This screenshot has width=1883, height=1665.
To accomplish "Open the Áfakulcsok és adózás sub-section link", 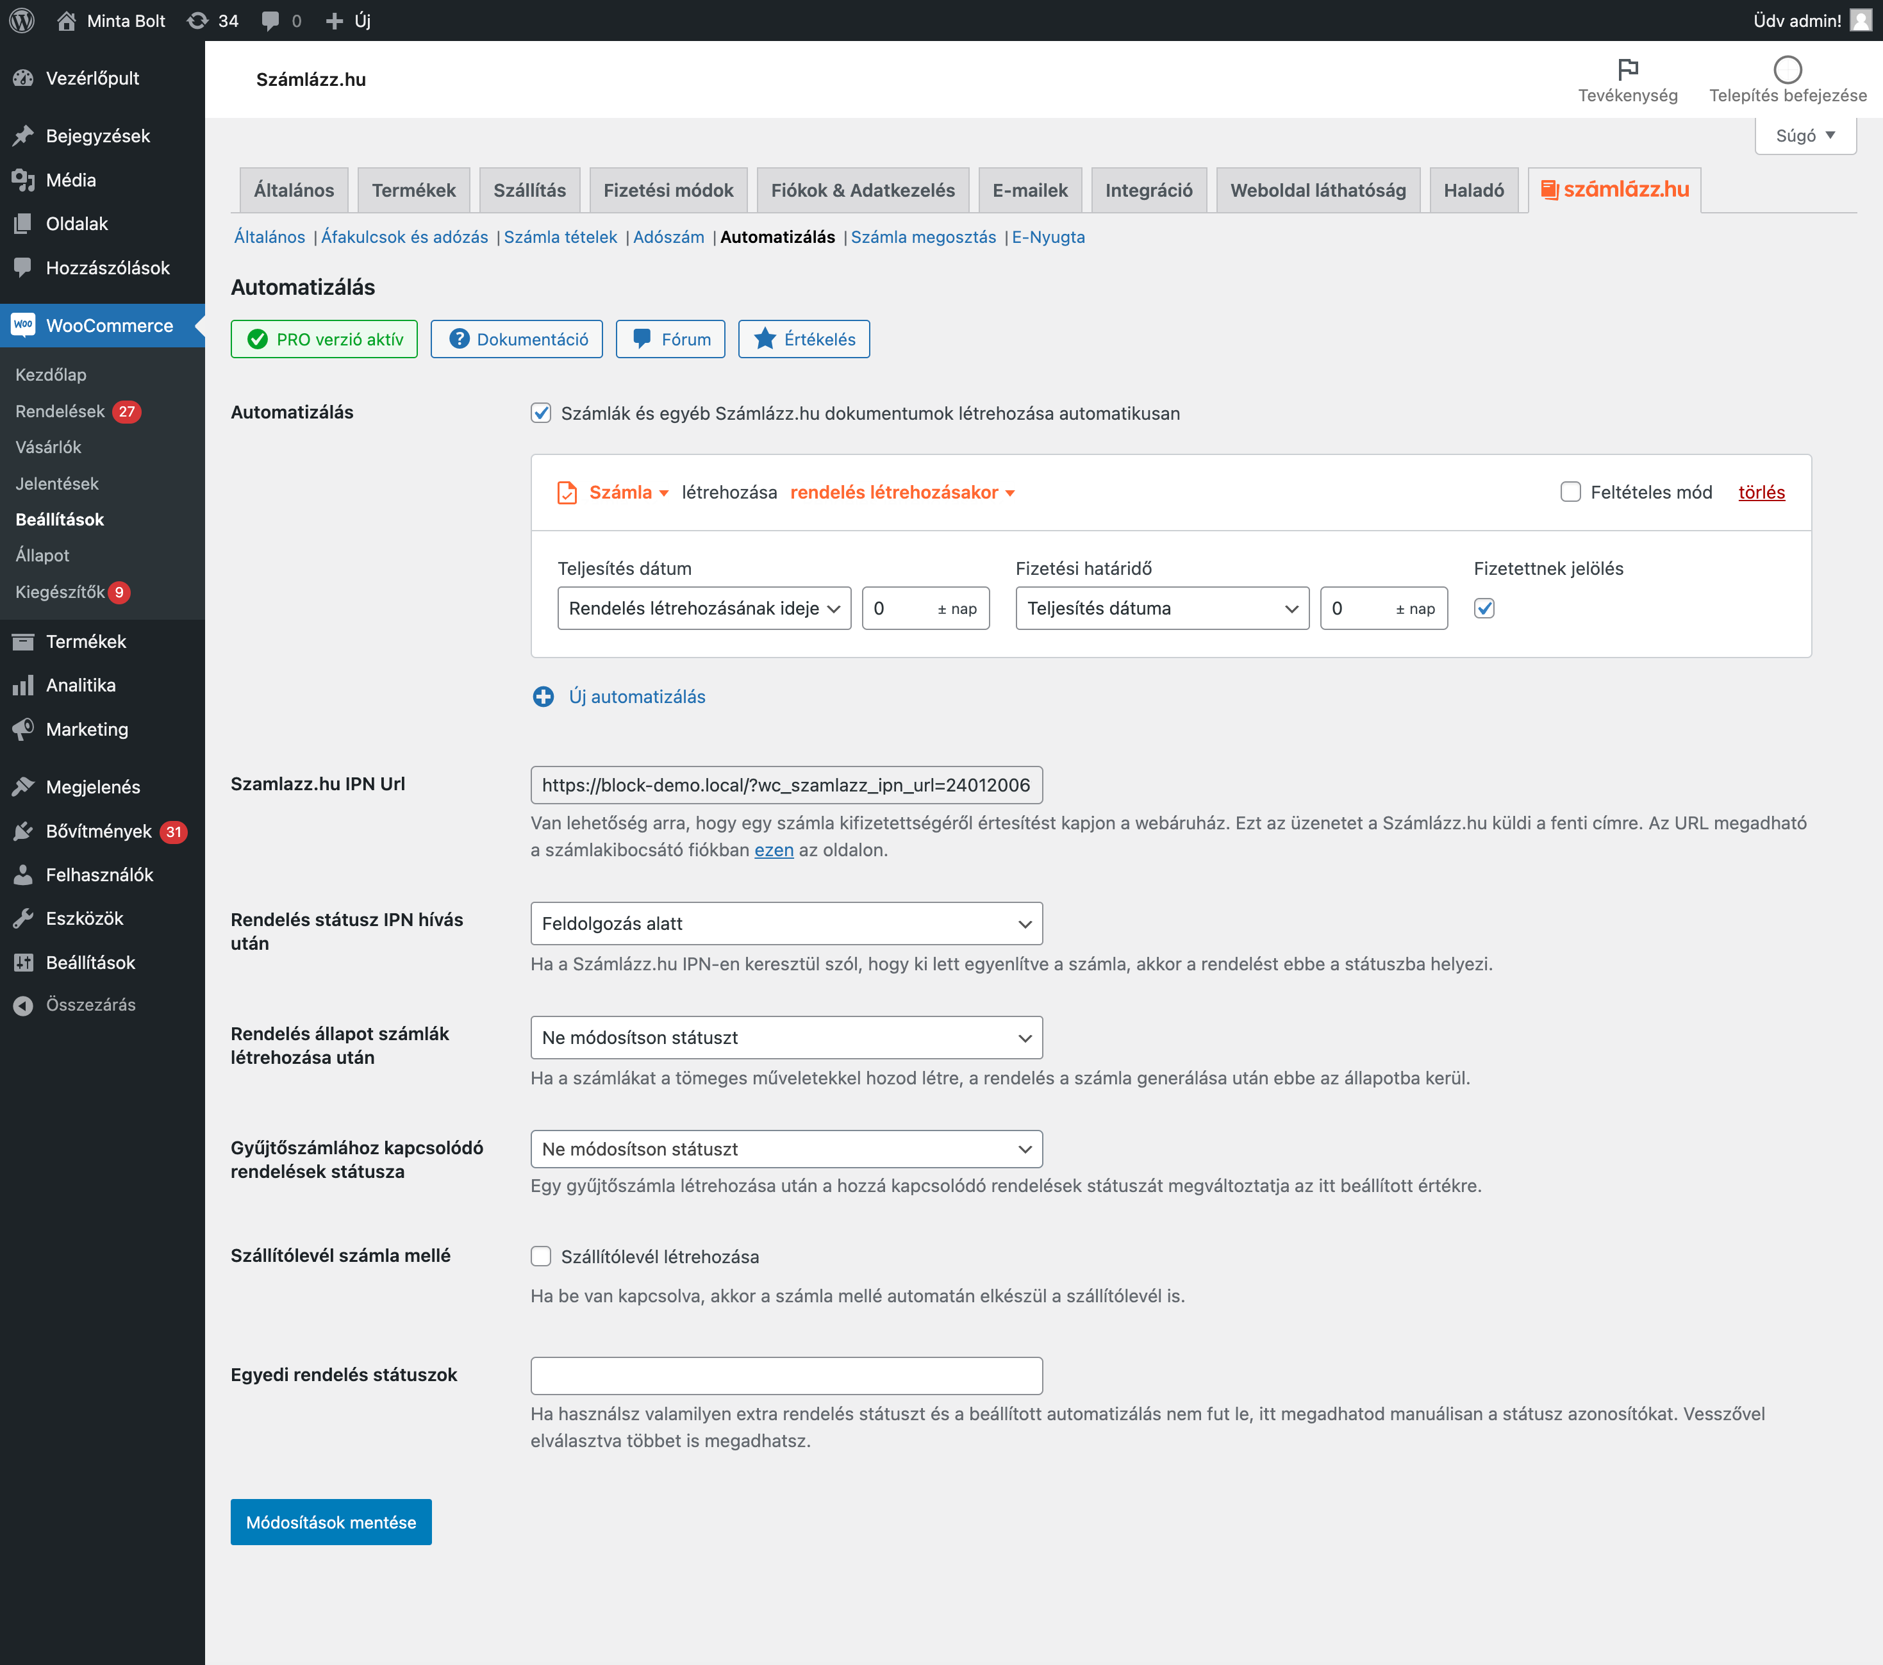I will (404, 238).
